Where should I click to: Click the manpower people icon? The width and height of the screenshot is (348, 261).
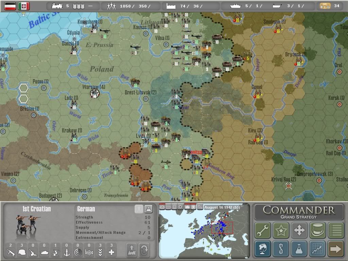(111, 6)
